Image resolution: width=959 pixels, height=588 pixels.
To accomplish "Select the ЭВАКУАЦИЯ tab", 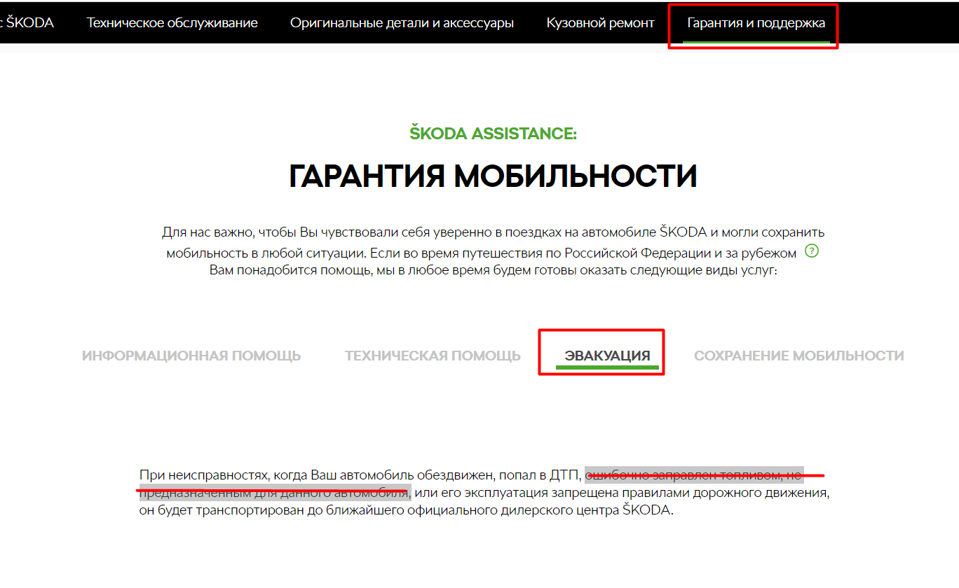I will point(608,356).
